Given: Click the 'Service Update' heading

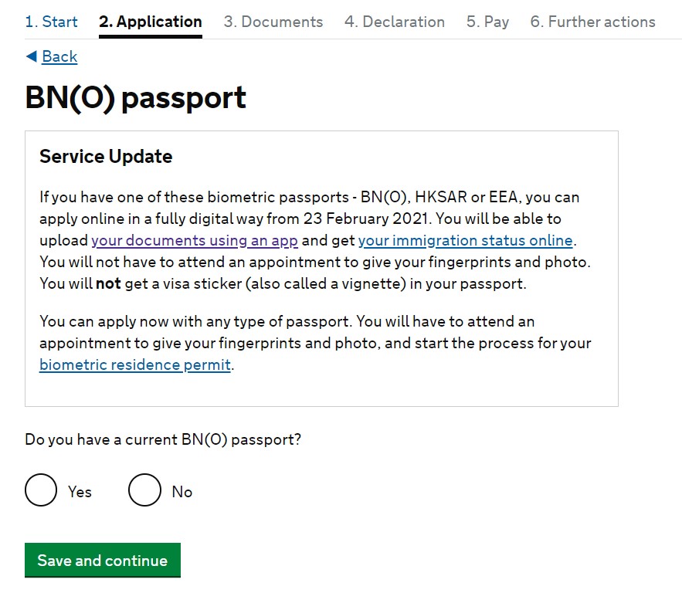Looking at the screenshot, I should click(x=106, y=157).
